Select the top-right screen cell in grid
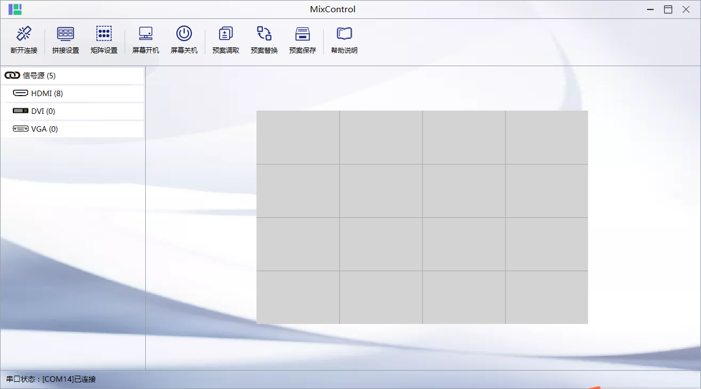 point(546,137)
